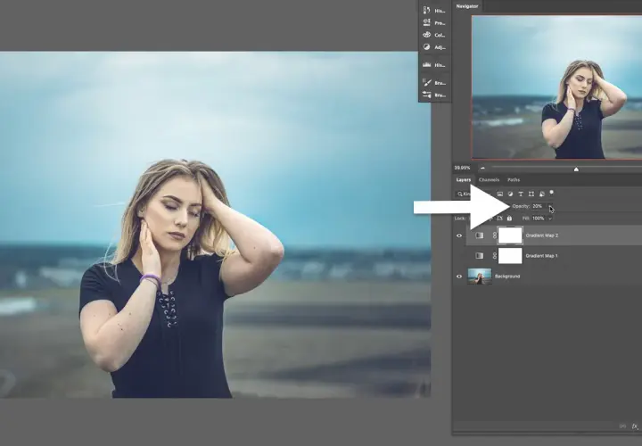Image resolution: width=642 pixels, height=446 pixels.
Task: Click the Navigator zoom out button
Action: click(x=482, y=168)
